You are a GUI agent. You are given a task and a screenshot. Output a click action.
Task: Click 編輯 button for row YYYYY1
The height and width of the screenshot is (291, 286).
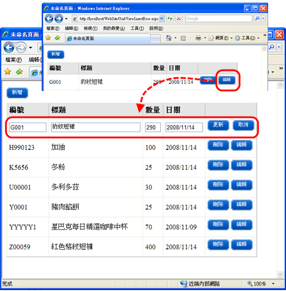tap(242, 225)
